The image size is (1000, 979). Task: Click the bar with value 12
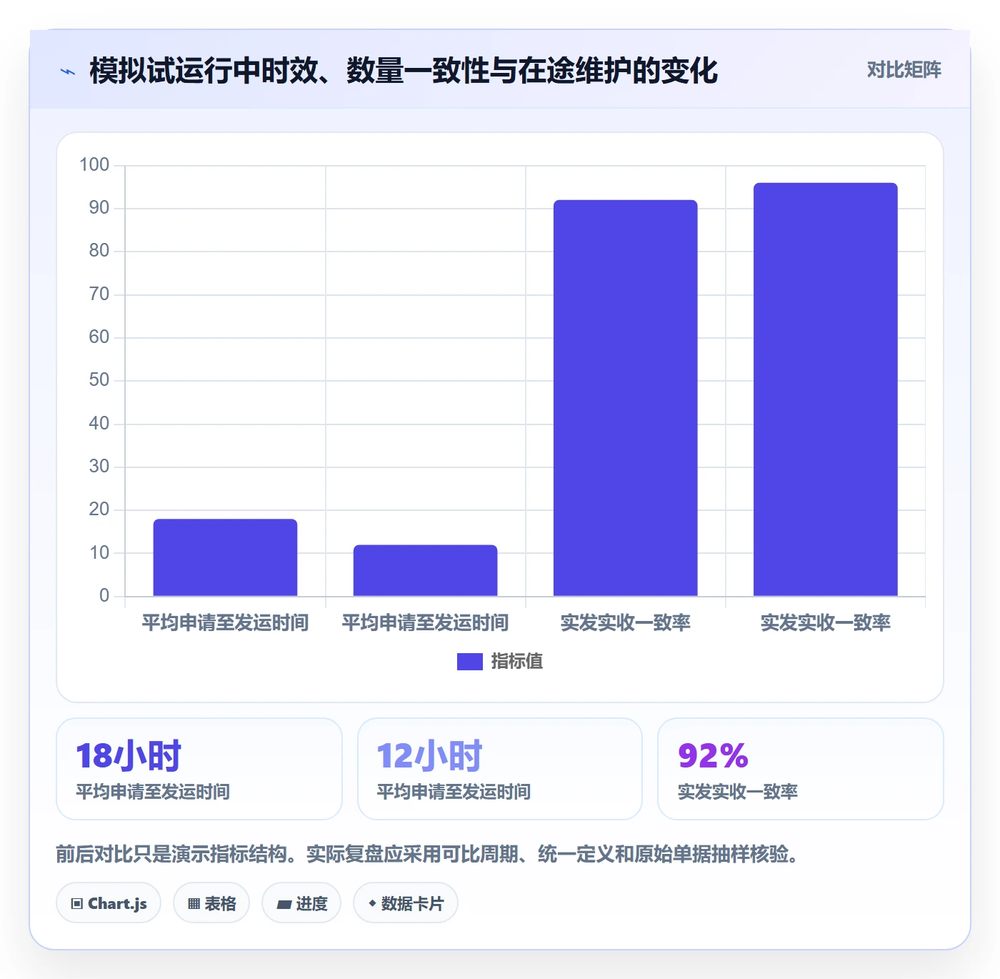pyautogui.click(x=425, y=570)
